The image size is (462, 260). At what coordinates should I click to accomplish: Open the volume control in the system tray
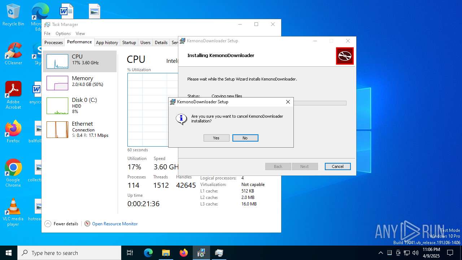coord(415,253)
